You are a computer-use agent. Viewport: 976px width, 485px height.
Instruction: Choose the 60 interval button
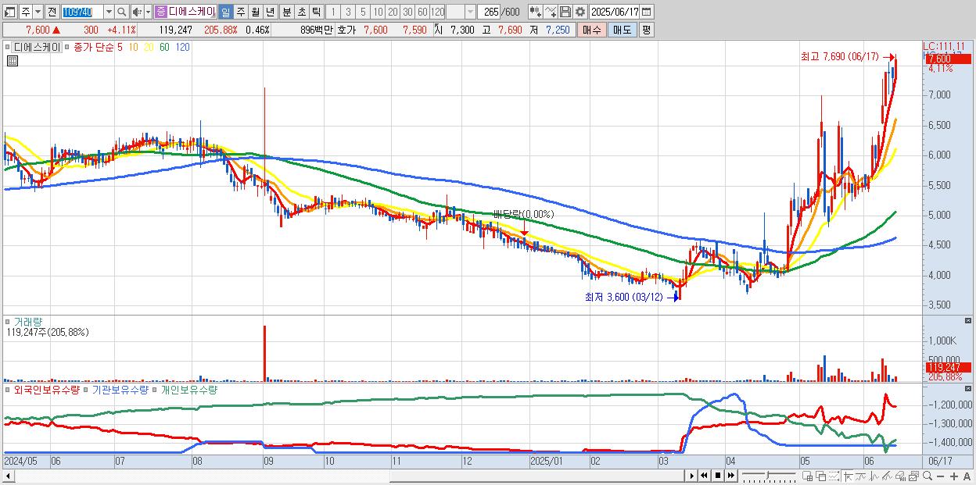[422, 12]
